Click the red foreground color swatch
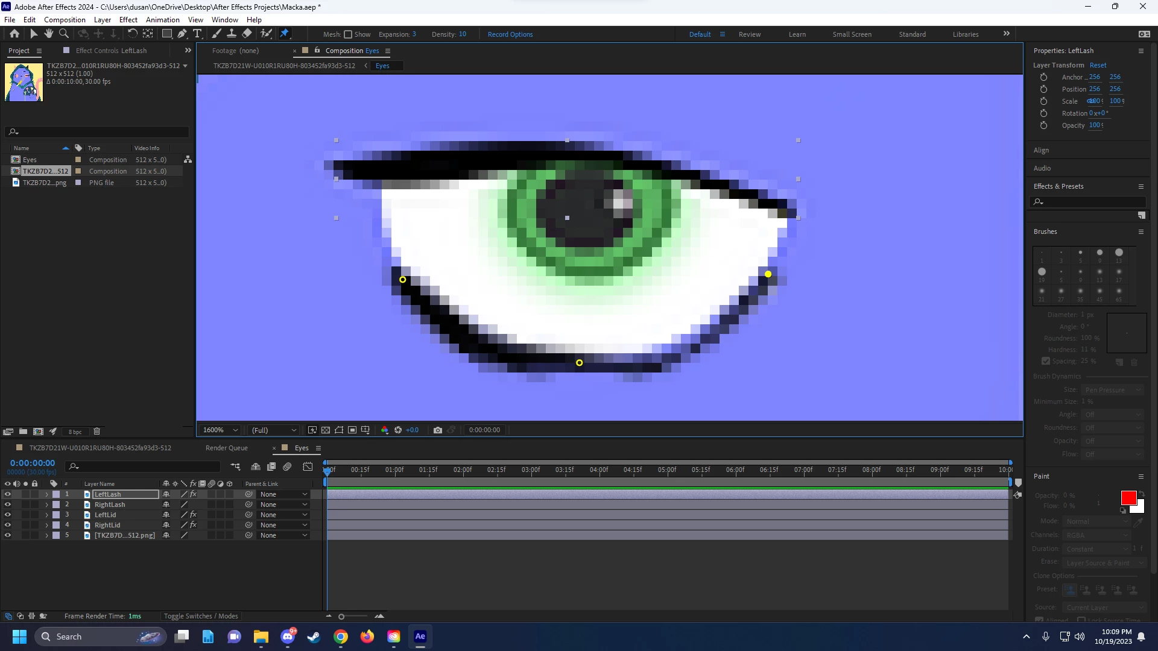Image resolution: width=1158 pixels, height=651 pixels. (1128, 498)
